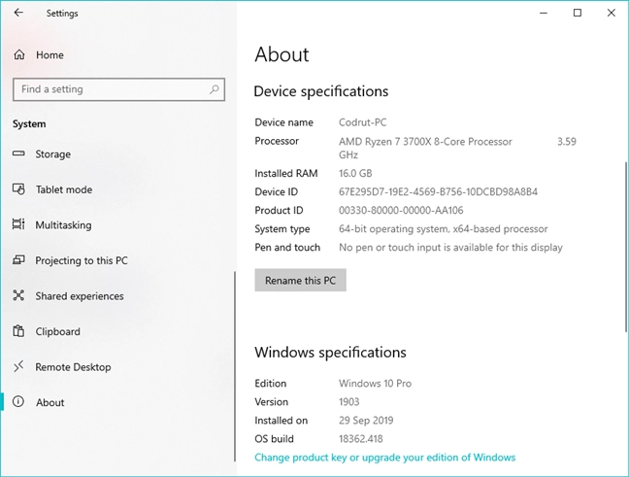The width and height of the screenshot is (629, 477).
Task: Select version value 1903
Action: click(349, 402)
